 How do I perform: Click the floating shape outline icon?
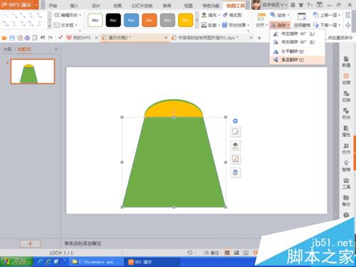pyautogui.click(x=235, y=159)
